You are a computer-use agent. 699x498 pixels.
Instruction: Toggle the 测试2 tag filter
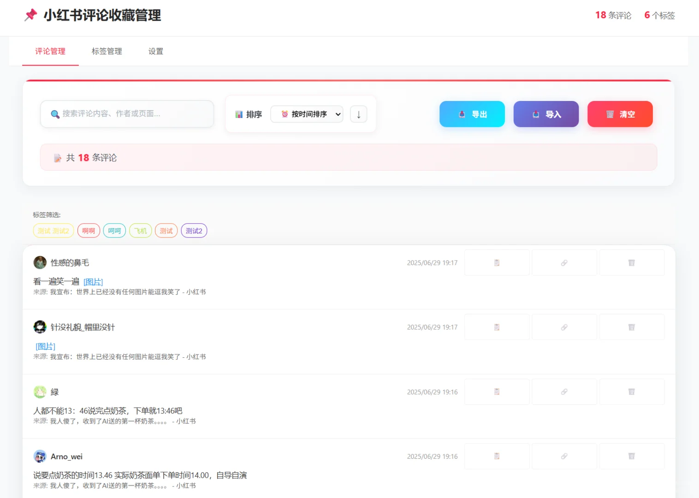pos(194,231)
